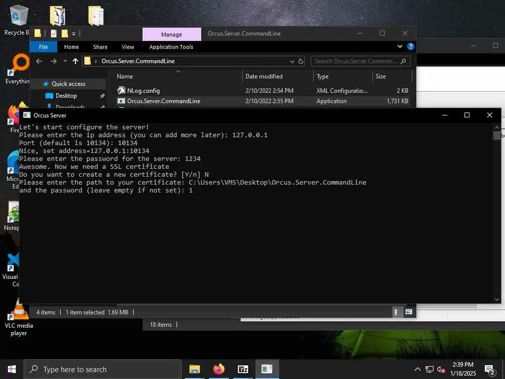Select Quick access in navigation pane
Viewport: 505px width, 379px height.
(x=68, y=84)
